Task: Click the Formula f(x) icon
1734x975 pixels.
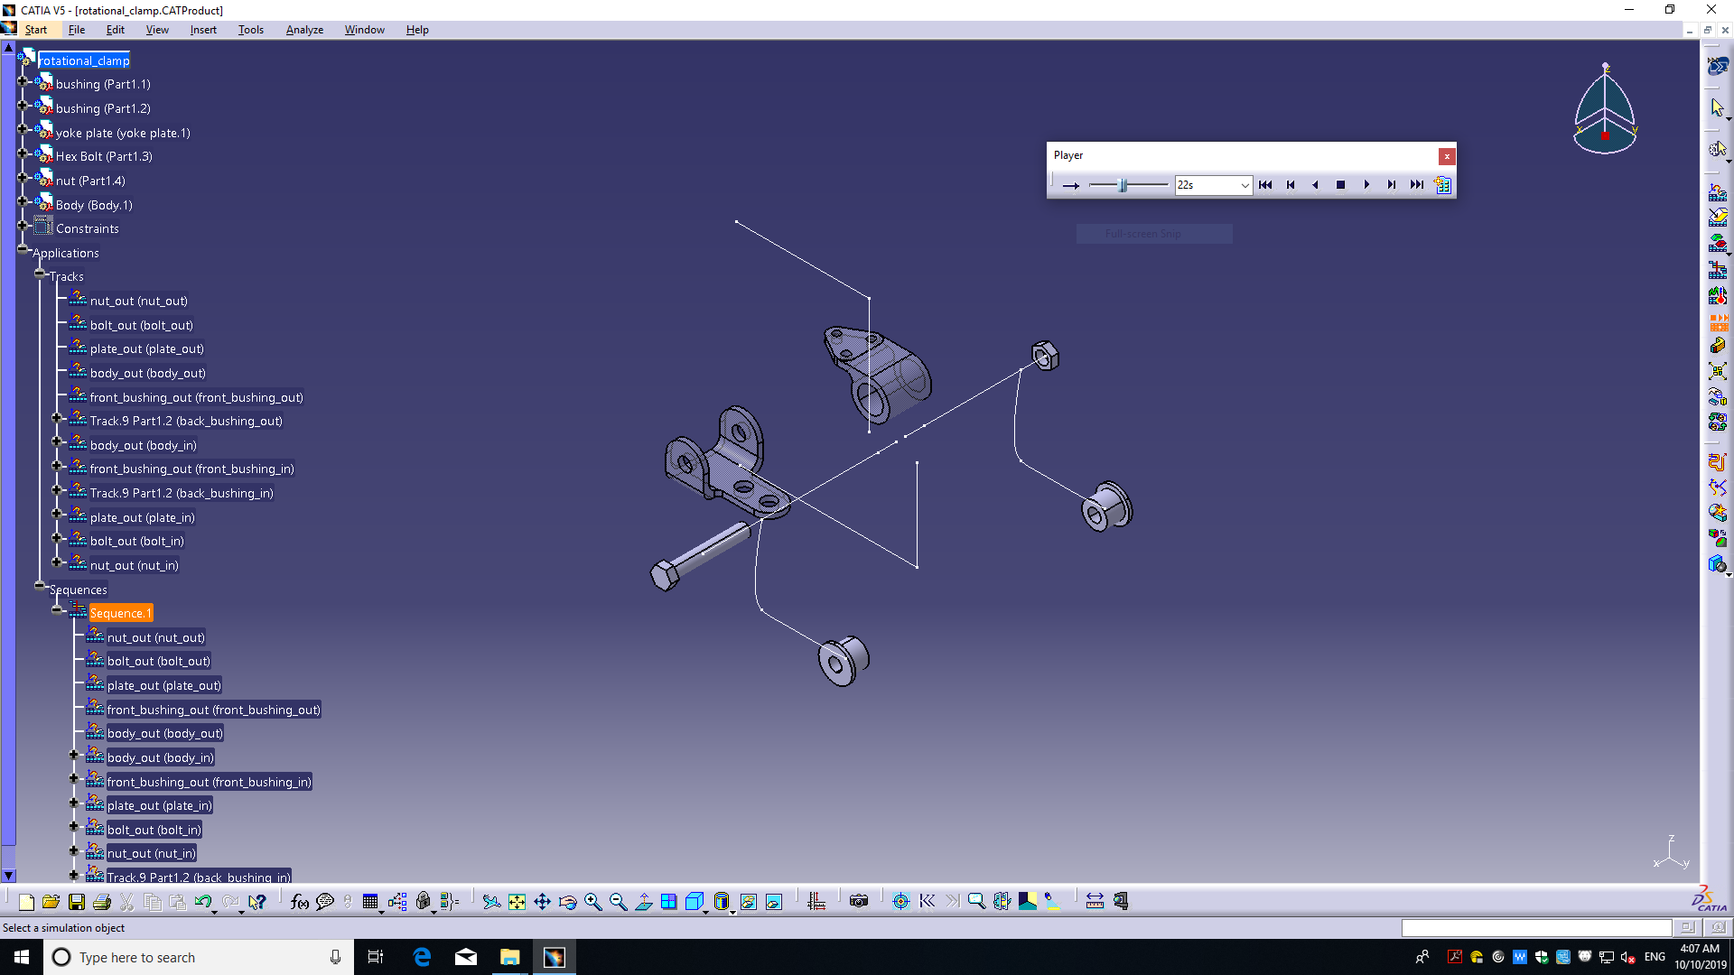Action: [300, 902]
